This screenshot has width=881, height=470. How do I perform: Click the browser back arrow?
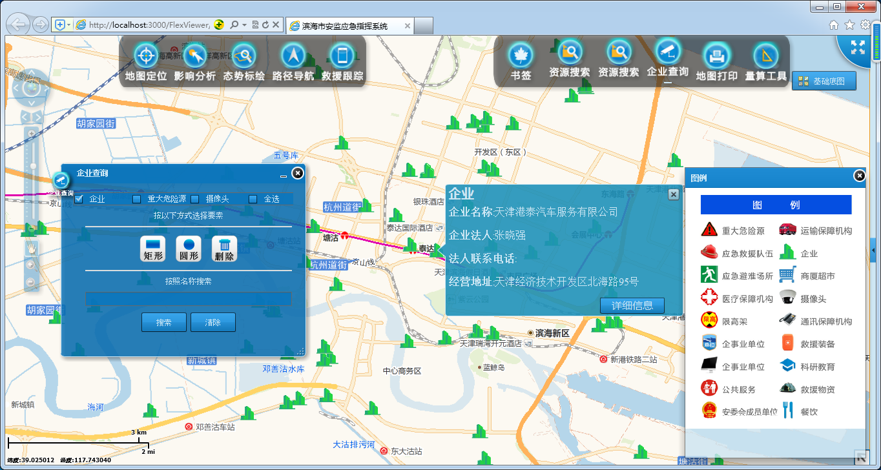(x=18, y=25)
